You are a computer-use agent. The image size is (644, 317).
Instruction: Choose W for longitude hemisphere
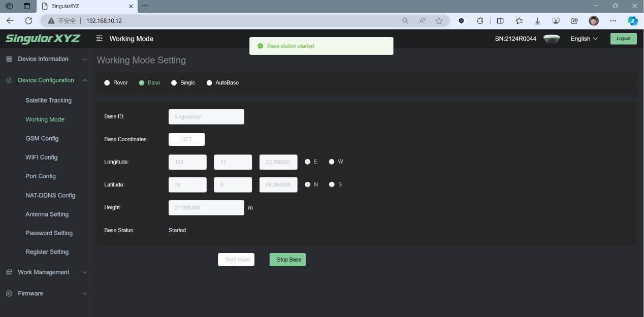332,162
